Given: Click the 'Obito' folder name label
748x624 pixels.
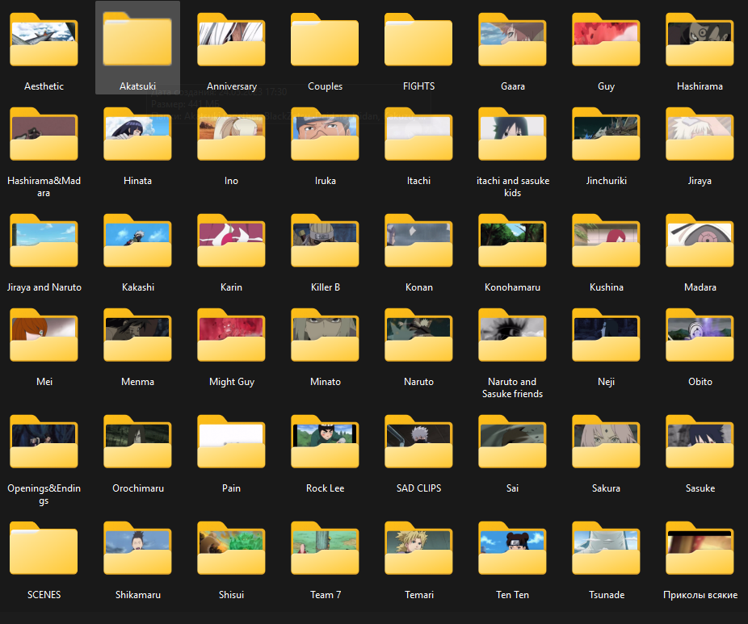Looking at the screenshot, I should tap(700, 382).
